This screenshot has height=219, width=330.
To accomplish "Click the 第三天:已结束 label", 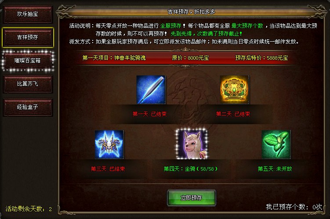I will click(x=108, y=169).
